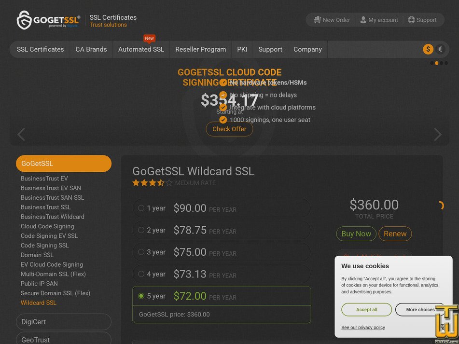The image size is (459, 344).
Task: Click the GoGetSSL price: $360.00 text
Action: point(174,315)
